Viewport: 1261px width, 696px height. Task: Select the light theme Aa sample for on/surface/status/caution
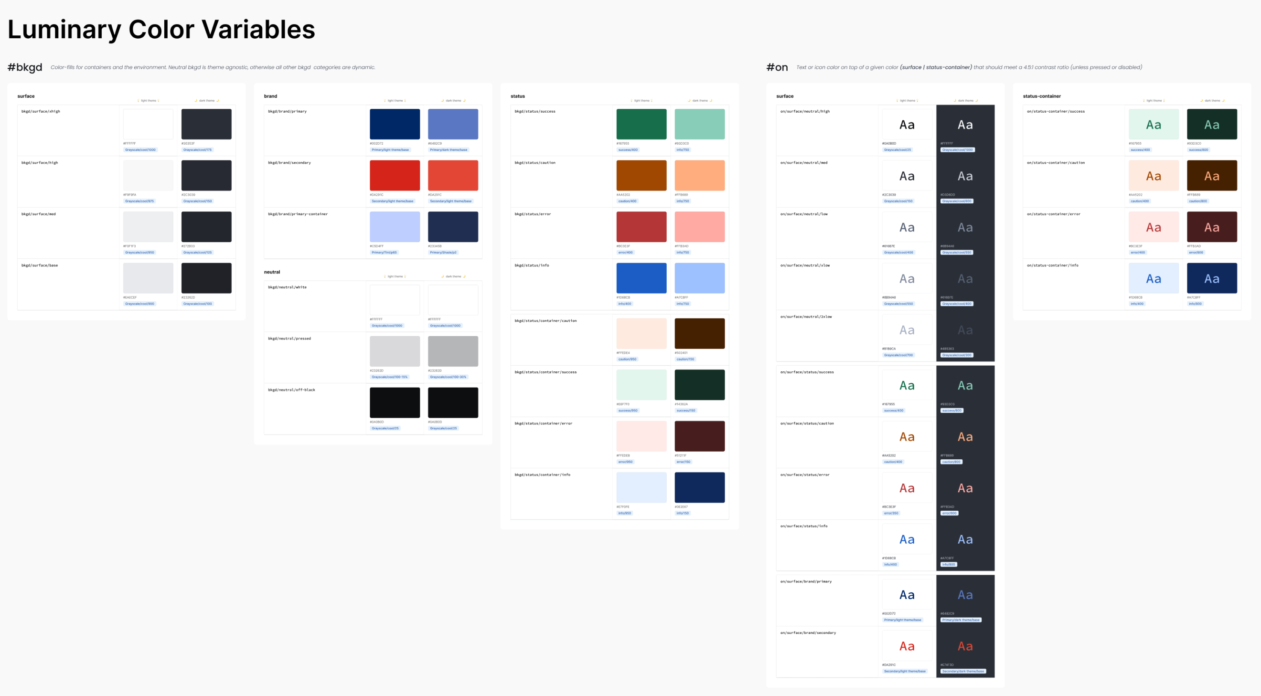click(x=907, y=436)
